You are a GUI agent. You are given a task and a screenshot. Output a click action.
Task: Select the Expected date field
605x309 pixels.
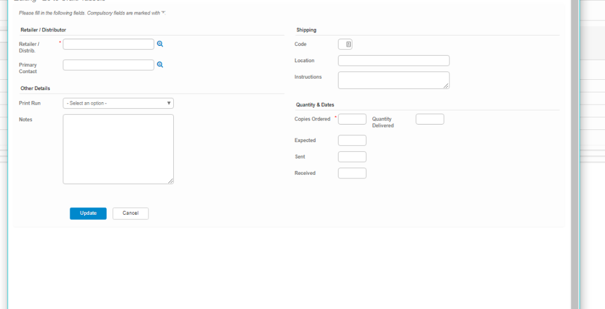(x=352, y=140)
